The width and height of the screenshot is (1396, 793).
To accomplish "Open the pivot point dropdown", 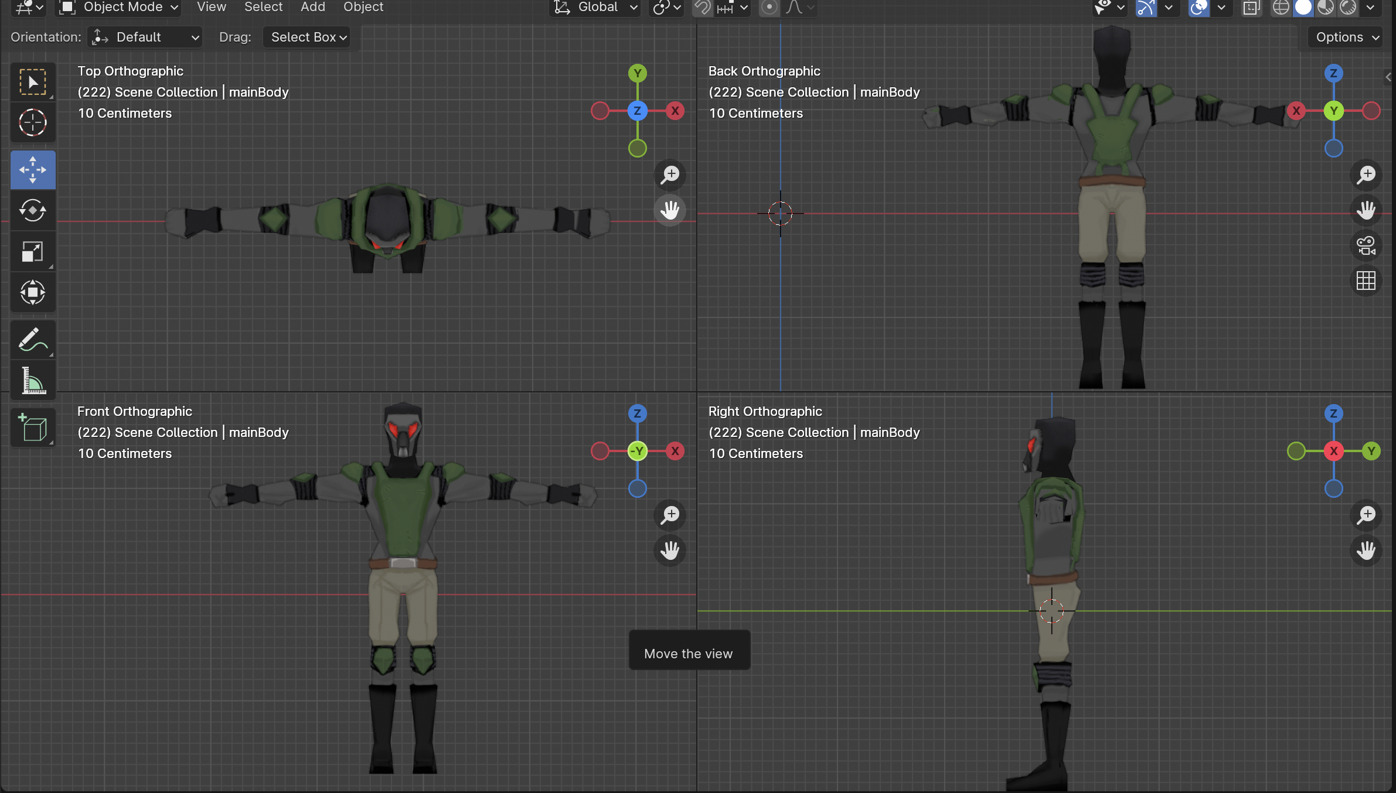I will point(666,8).
